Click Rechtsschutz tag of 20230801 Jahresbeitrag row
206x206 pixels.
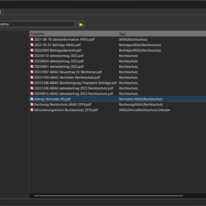129,66
